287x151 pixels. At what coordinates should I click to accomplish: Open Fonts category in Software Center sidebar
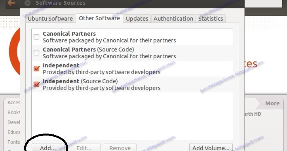14,142
